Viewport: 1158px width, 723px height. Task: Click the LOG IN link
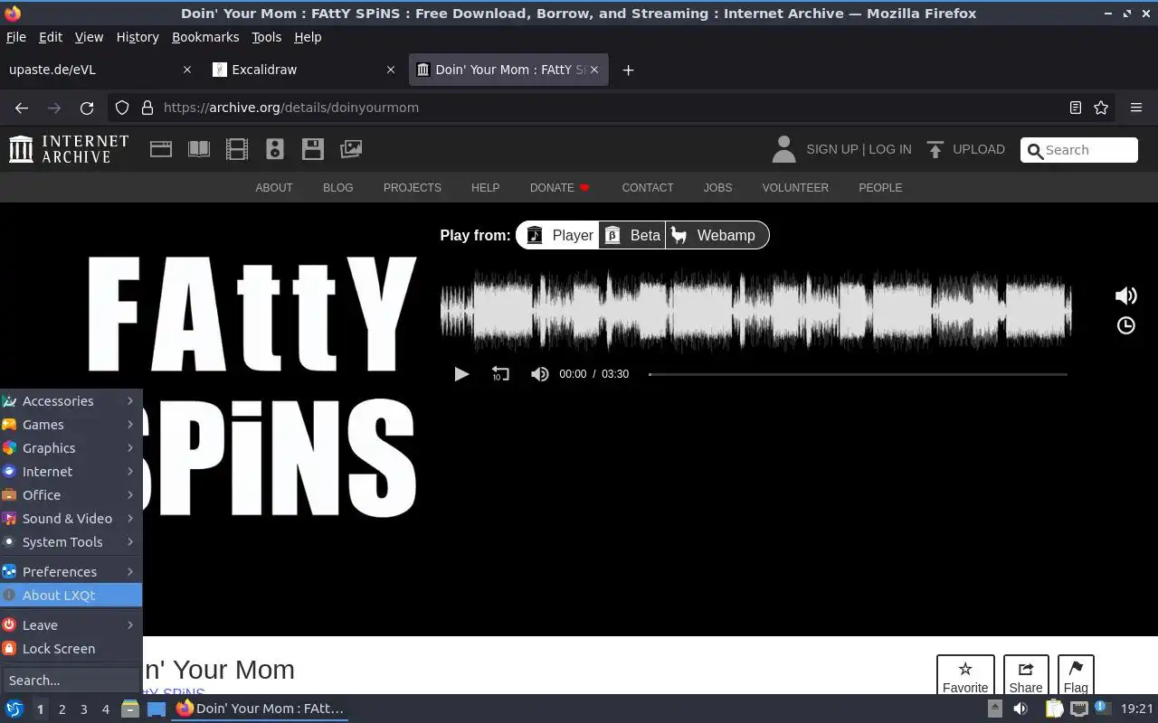pos(890,149)
